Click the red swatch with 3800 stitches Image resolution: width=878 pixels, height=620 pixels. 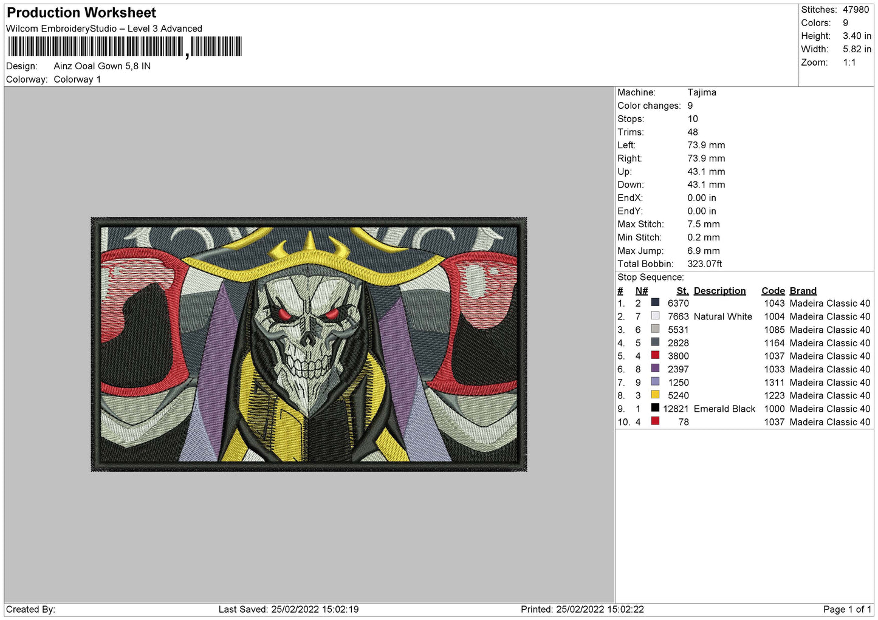point(655,355)
